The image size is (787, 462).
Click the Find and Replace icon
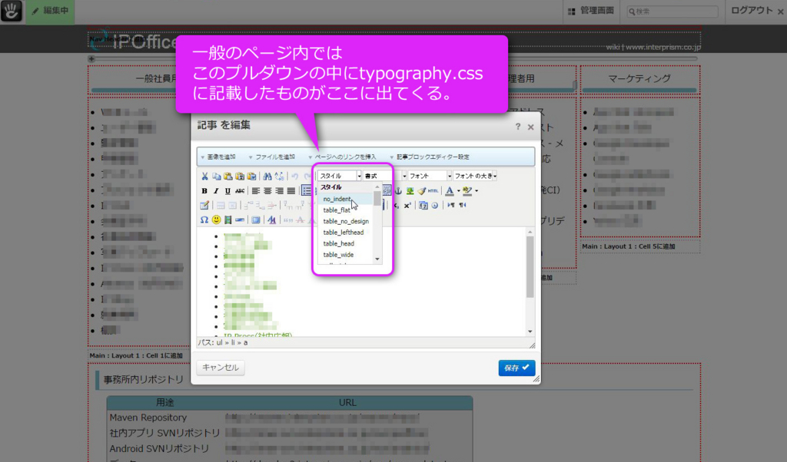pos(279,177)
